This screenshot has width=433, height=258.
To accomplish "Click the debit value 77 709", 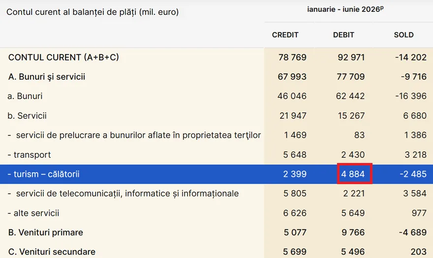I will pos(350,76).
